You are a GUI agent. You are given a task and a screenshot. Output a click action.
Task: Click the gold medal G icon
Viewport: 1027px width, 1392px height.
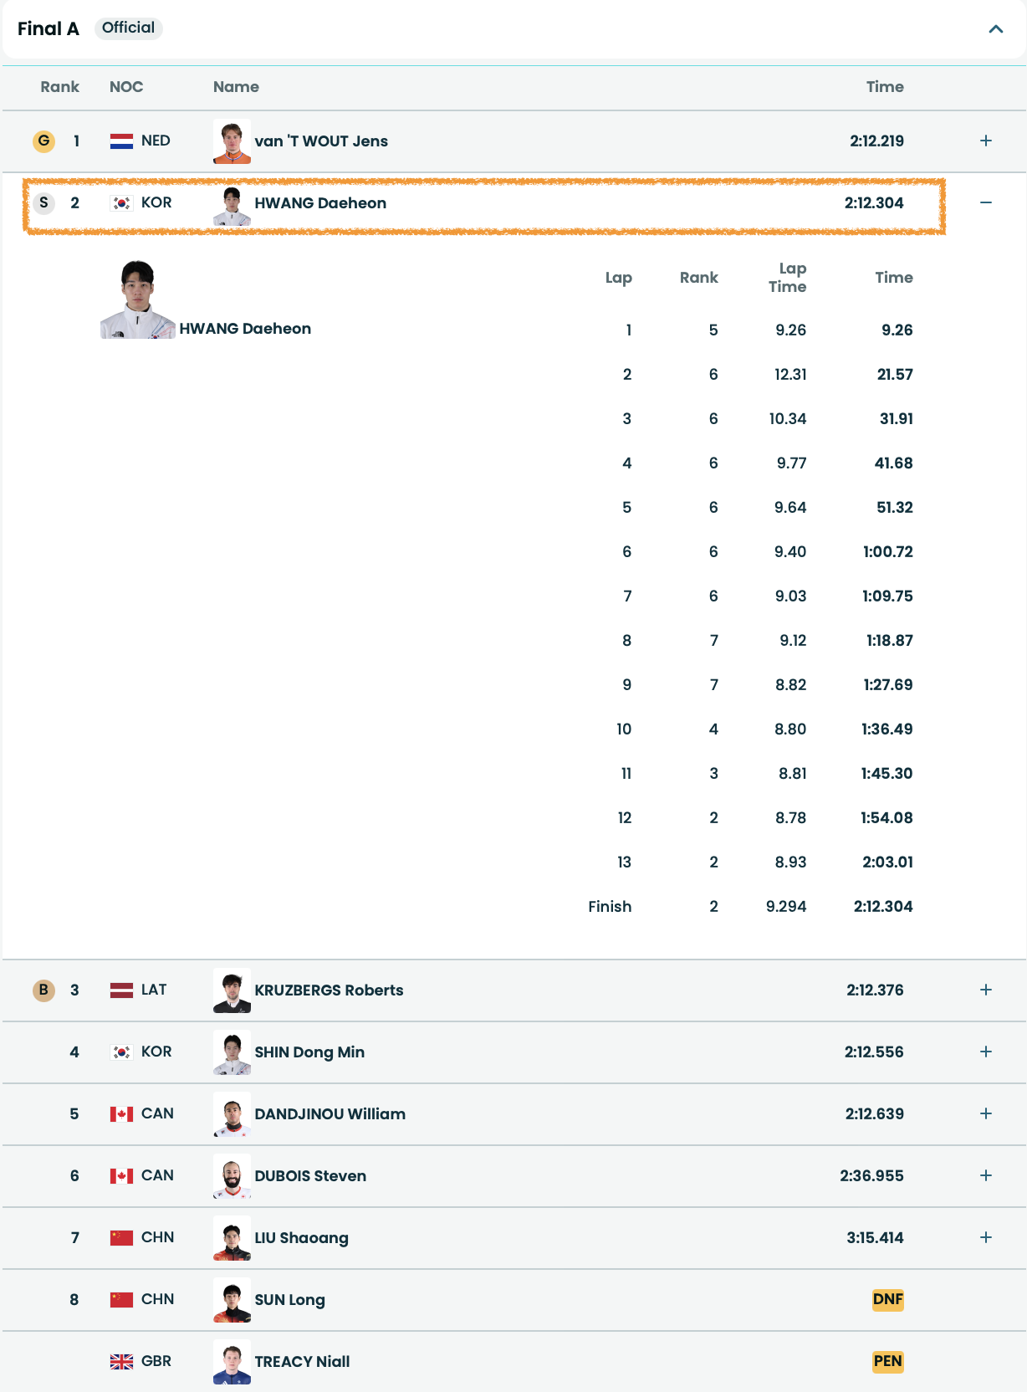pos(43,141)
